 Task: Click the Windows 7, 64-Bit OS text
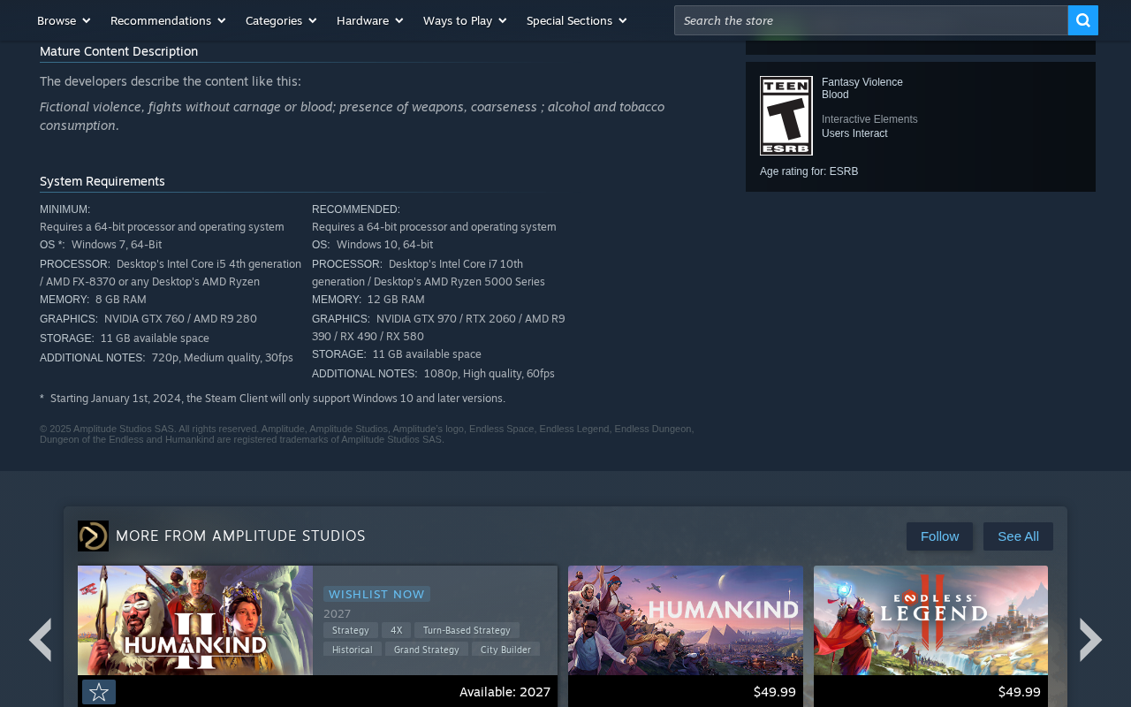tap(117, 245)
